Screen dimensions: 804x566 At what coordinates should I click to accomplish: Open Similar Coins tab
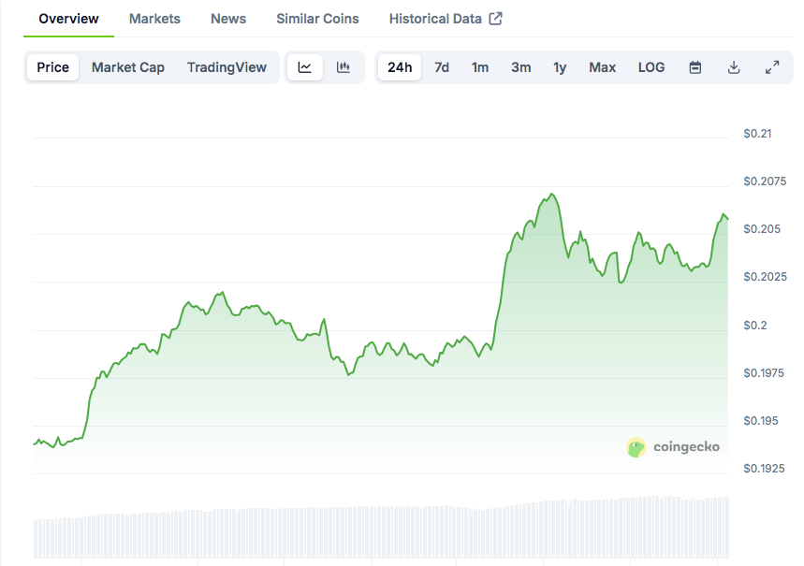coord(317,19)
